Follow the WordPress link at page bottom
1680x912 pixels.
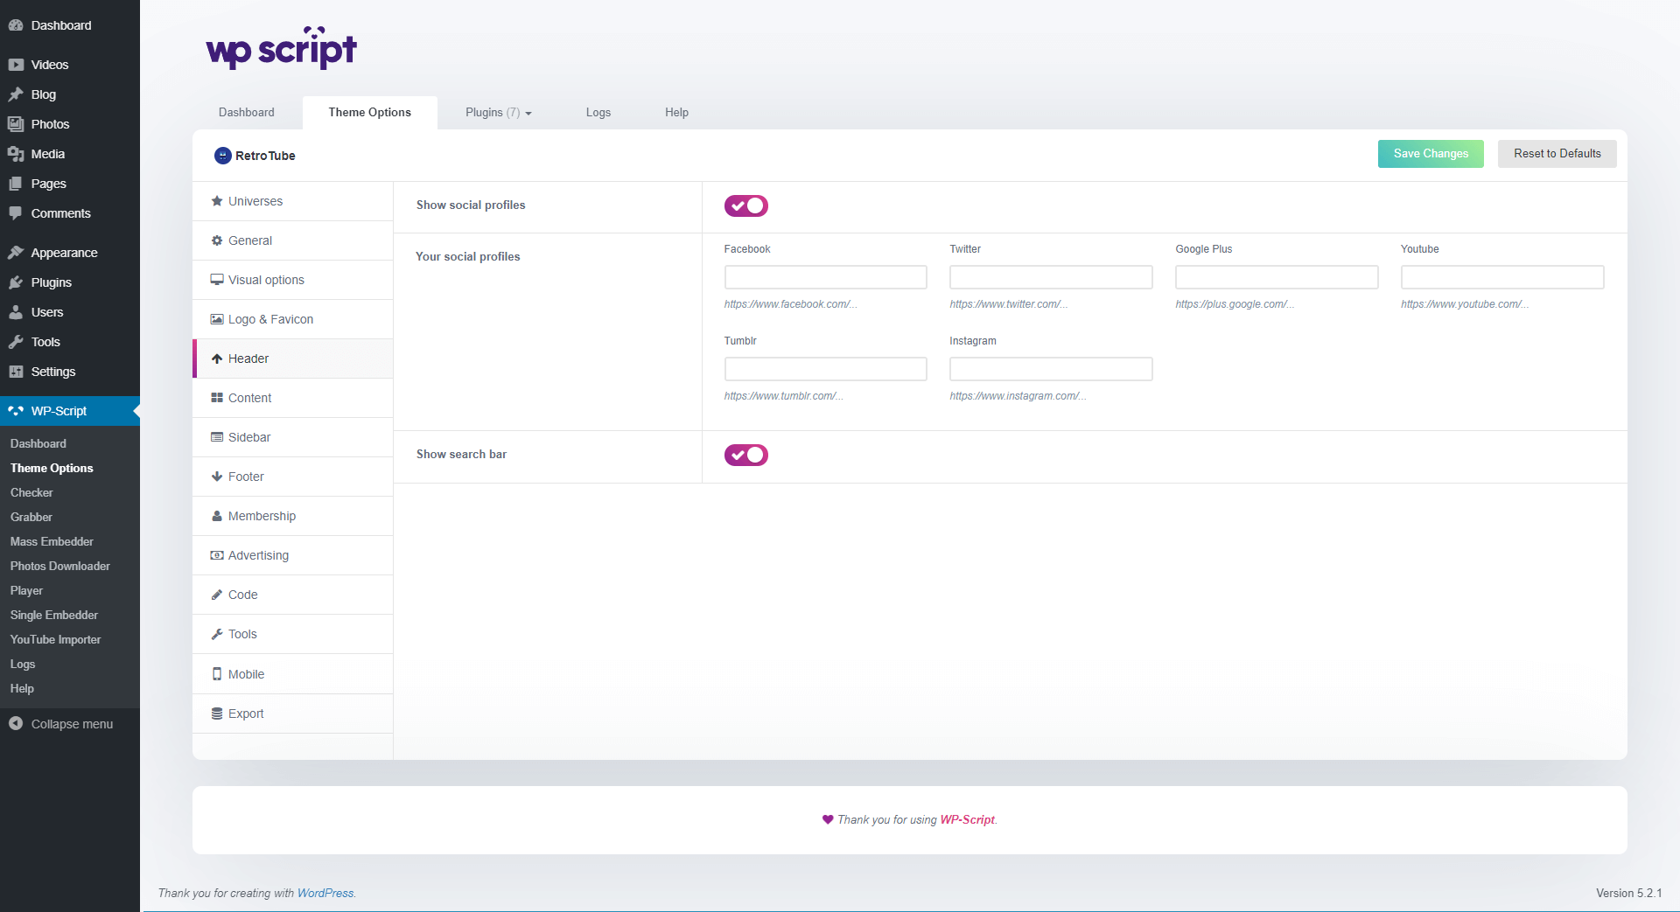coord(325,894)
